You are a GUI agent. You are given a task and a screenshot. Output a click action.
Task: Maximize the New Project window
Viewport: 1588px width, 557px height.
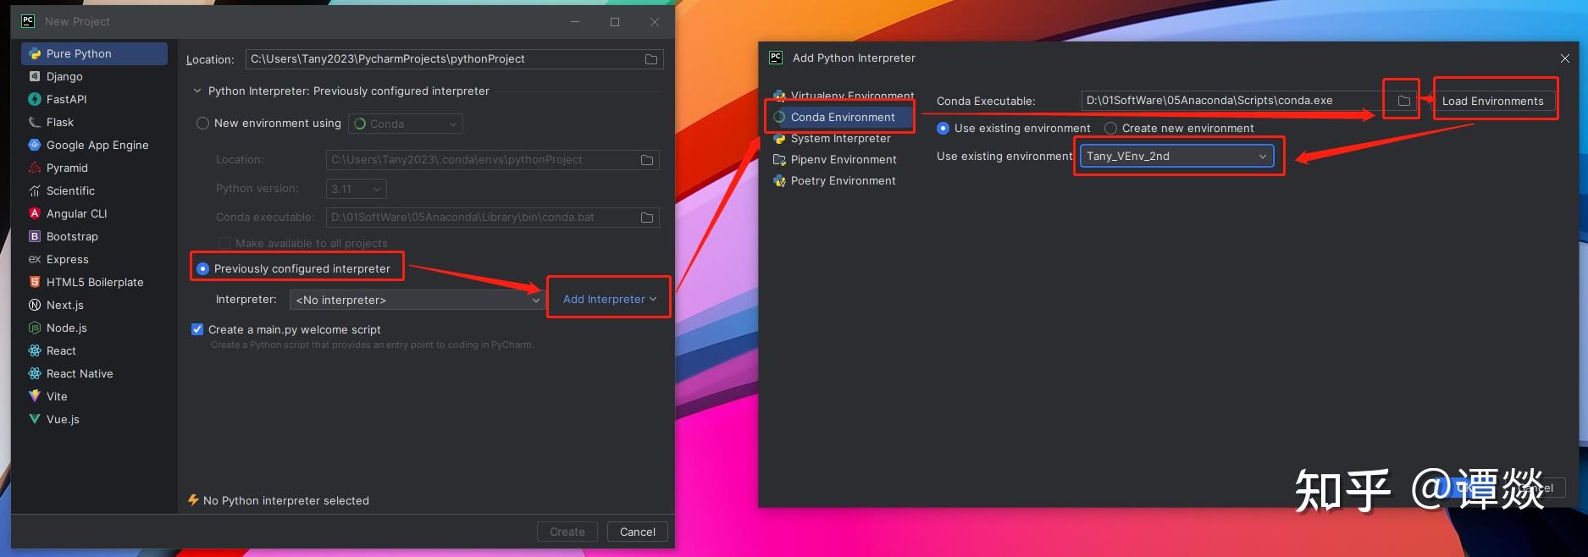pyautogui.click(x=615, y=22)
